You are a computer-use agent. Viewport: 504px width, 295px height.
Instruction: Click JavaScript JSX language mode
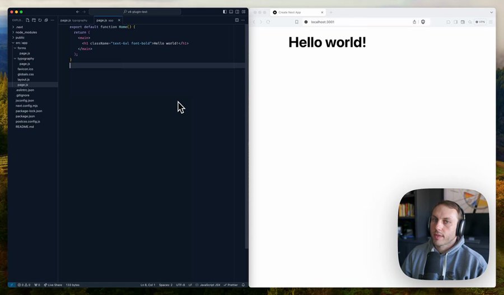pos(209,285)
